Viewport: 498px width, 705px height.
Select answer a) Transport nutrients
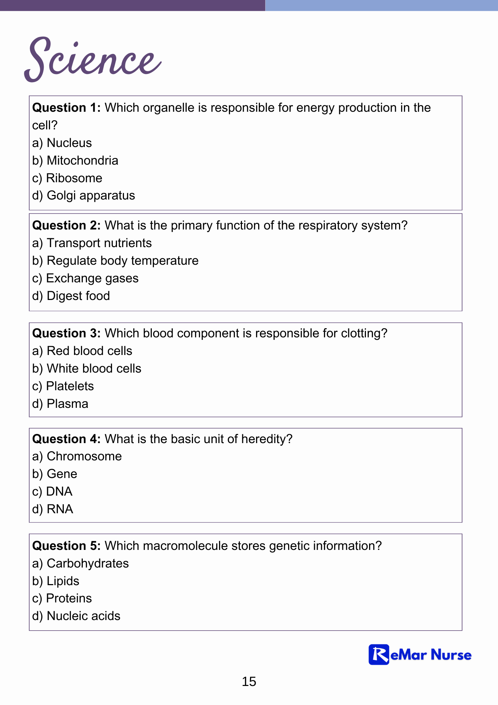click(x=92, y=243)
